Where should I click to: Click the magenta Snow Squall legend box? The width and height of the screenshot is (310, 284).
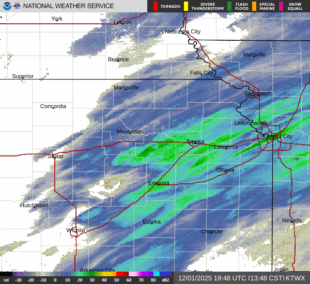[282, 6]
